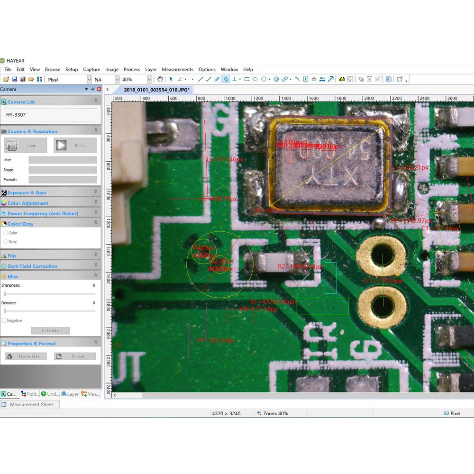The width and height of the screenshot is (474, 474).
Task: Select the circle measurement tool
Action: pyautogui.click(x=264, y=79)
